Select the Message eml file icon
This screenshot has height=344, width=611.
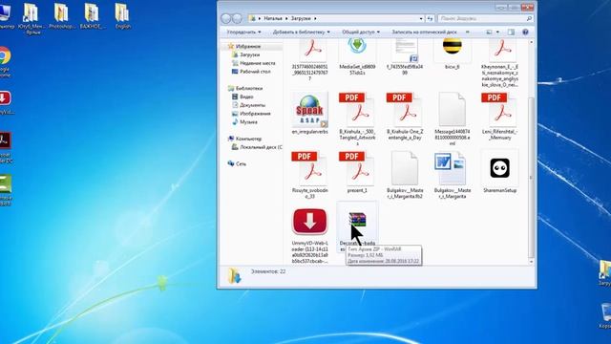452,110
